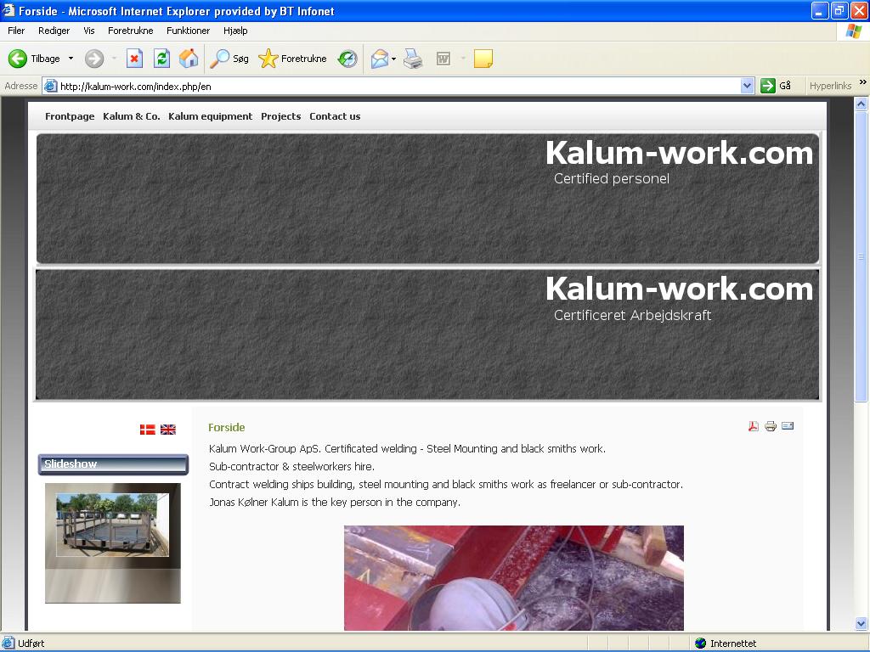Open the Rediger menu
Viewport: 870px width, 652px height.
pos(54,31)
